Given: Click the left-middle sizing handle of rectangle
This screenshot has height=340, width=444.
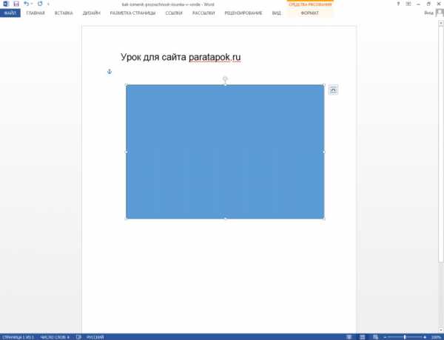Looking at the screenshot, I should click(126, 152).
